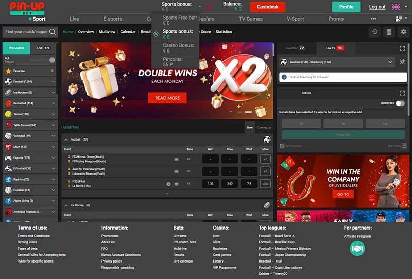Open the betting calculator icon
The image size is (412, 279).
tap(389, 32)
